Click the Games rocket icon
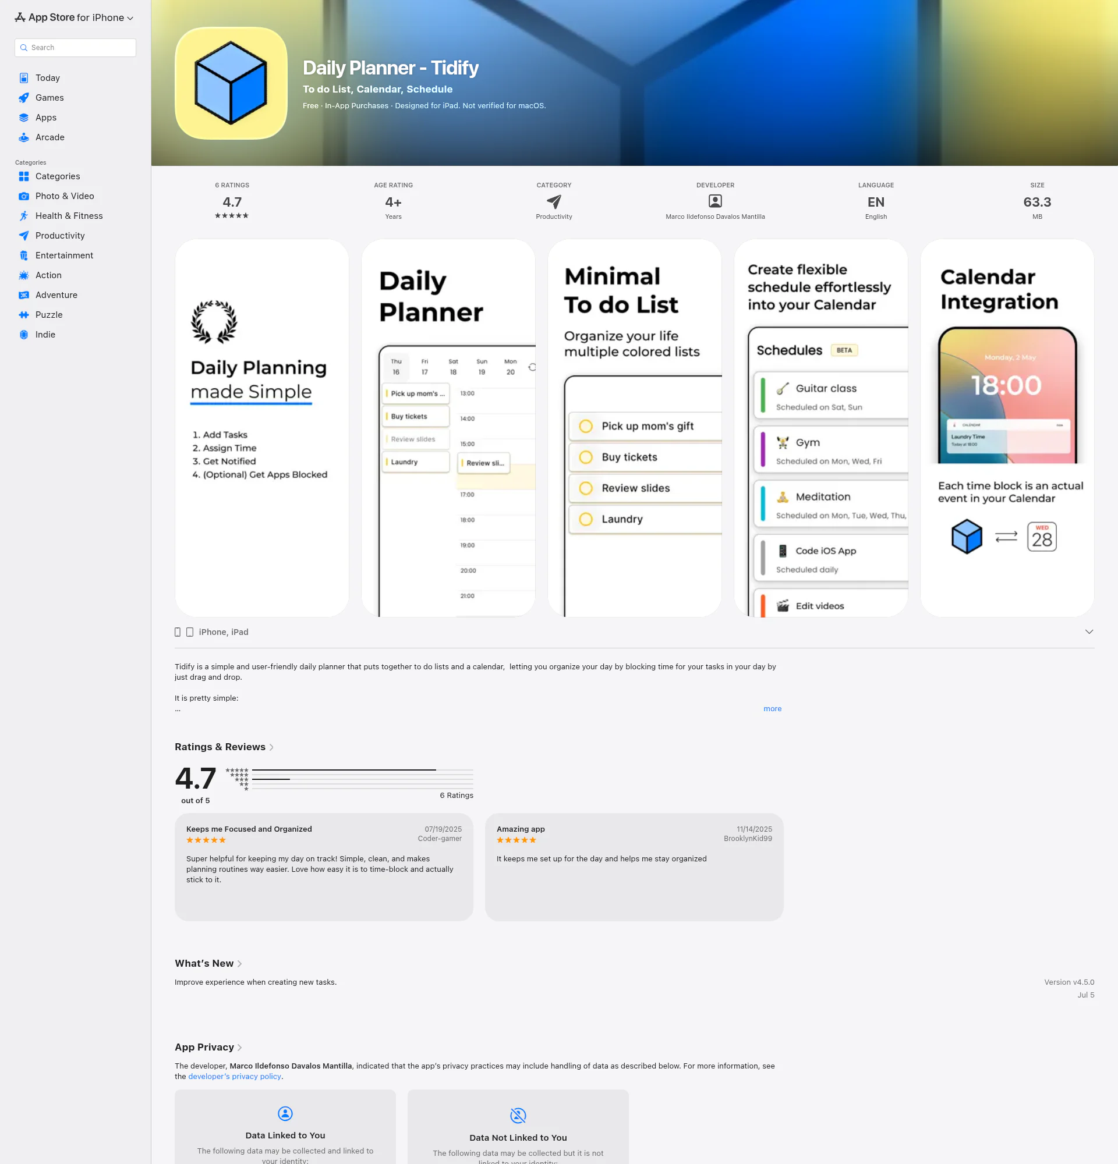This screenshot has height=1164, width=1118. pos(24,97)
